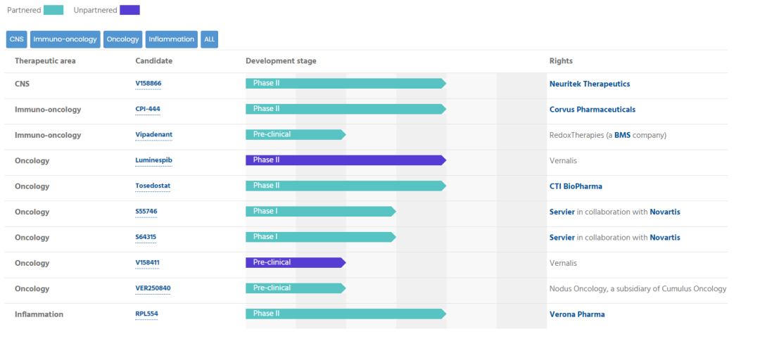This screenshot has width=760, height=341.
Task: Click the Unpartnered purple legend swatch
Action: click(x=130, y=10)
